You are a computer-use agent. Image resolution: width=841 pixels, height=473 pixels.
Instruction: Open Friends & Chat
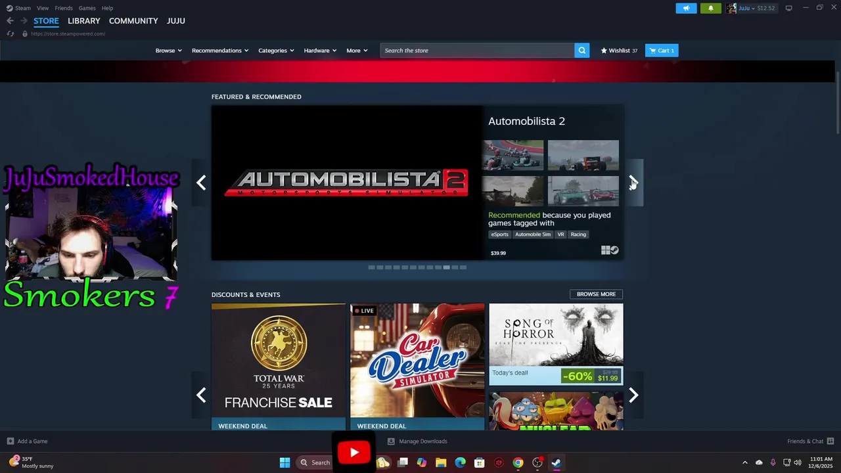(x=810, y=441)
